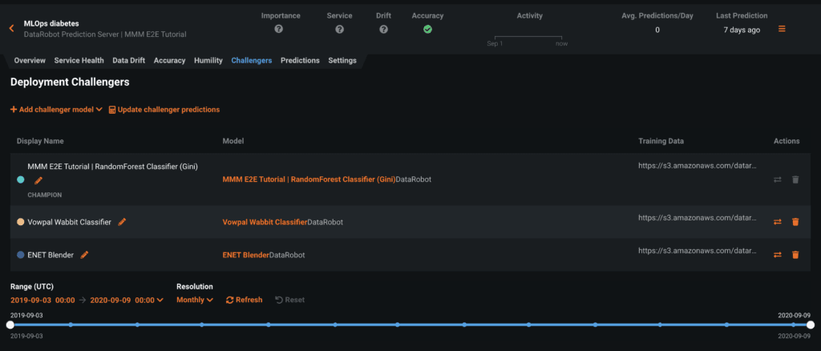Click the Reset button
This screenshot has width=821, height=351.
(289, 300)
